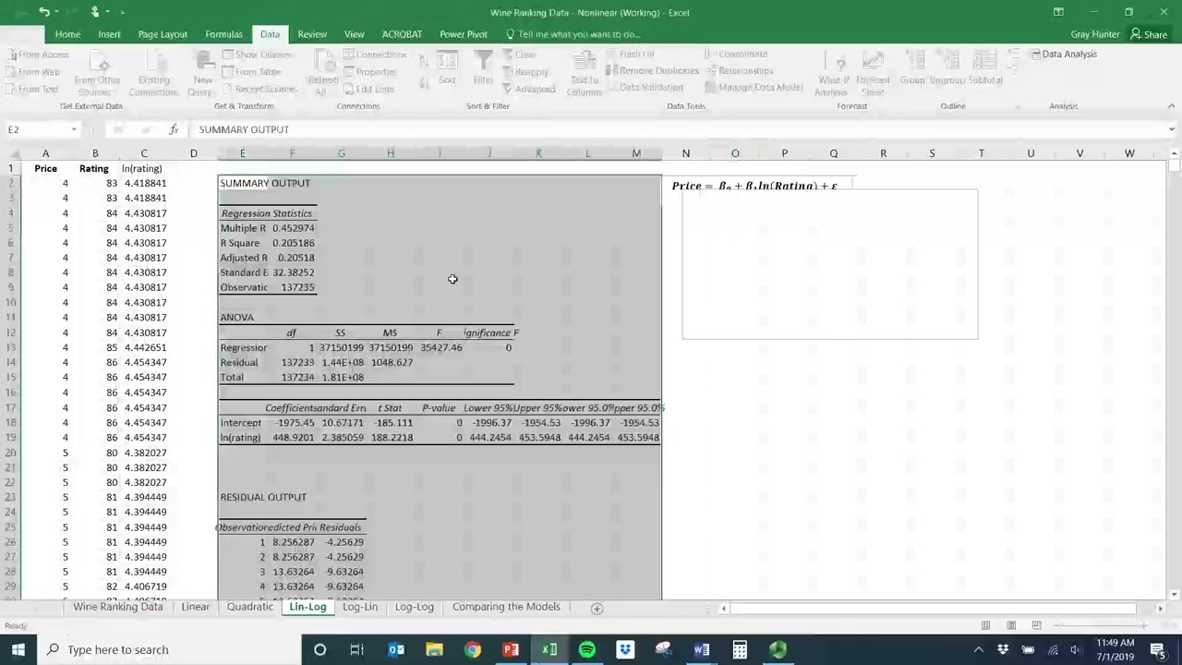Click the Existing Connections button

coord(153,72)
